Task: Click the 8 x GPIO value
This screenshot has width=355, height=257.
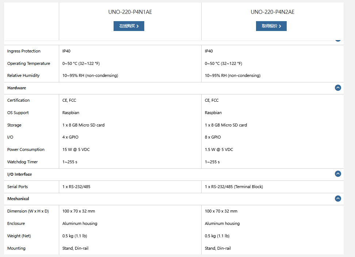Action: 213,137
